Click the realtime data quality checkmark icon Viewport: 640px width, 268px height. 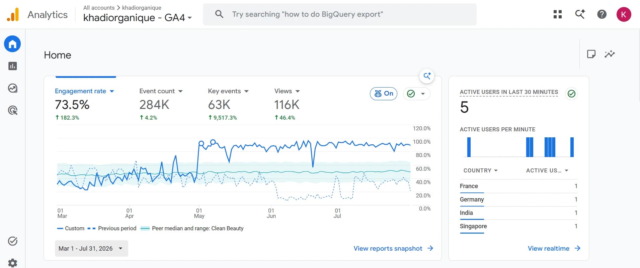tap(571, 94)
